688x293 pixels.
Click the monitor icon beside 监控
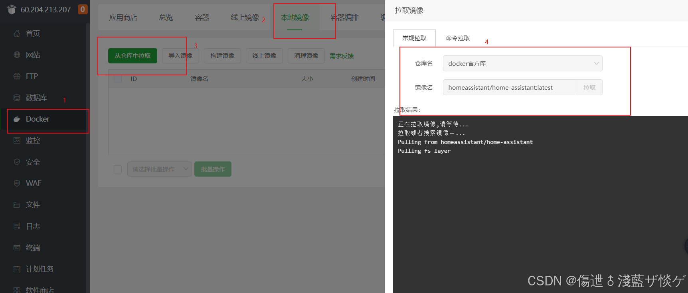point(17,140)
